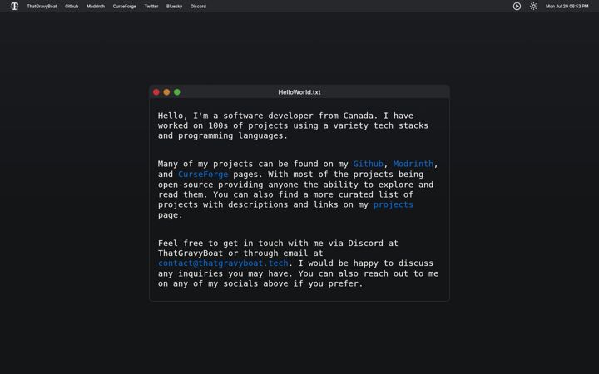Click the text 'and programming languages.'
The height and width of the screenshot is (374, 599).
pos(223,135)
